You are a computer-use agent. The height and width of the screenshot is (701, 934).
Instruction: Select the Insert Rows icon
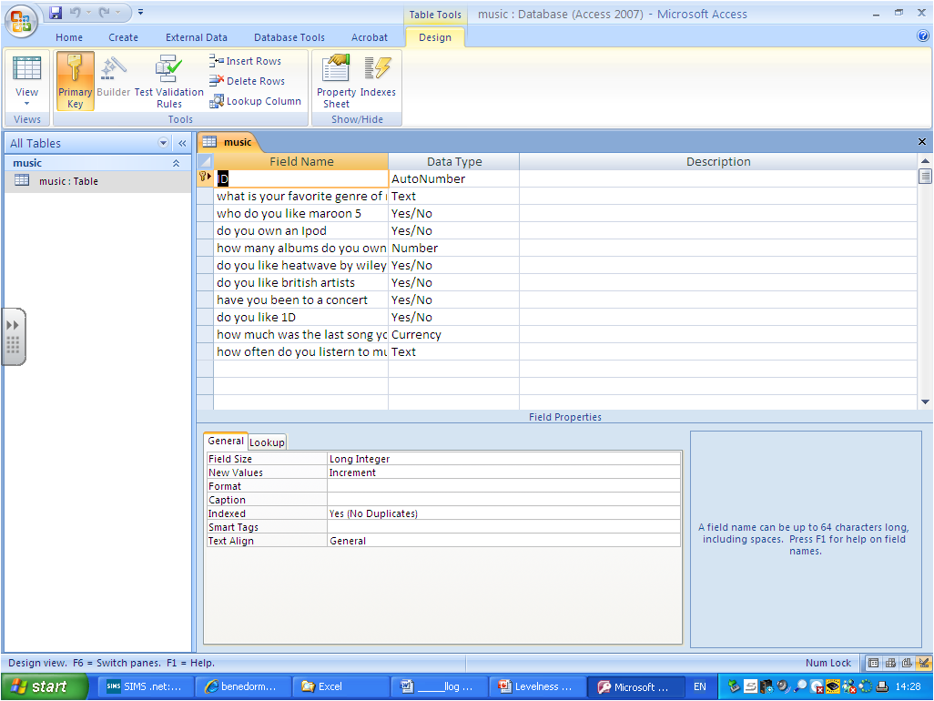(x=215, y=60)
